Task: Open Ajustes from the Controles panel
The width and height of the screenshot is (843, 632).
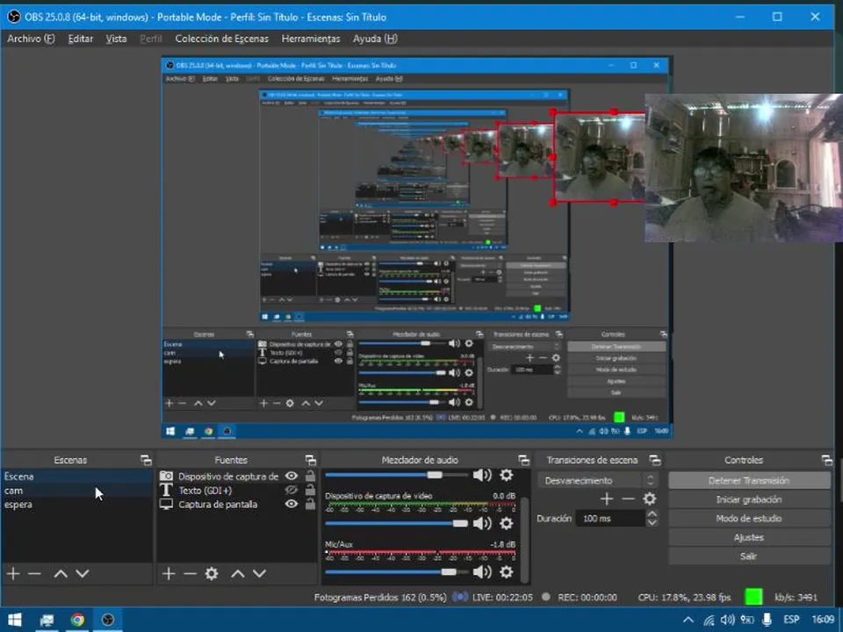Action: tap(749, 537)
